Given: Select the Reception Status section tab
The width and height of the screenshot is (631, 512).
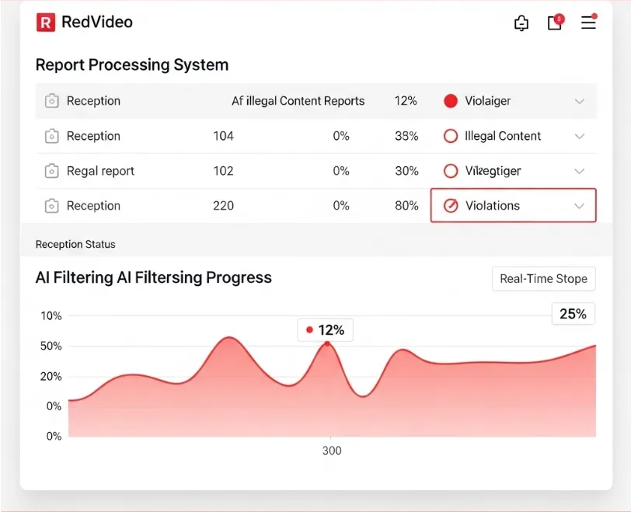Looking at the screenshot, I should pos(75,244).
